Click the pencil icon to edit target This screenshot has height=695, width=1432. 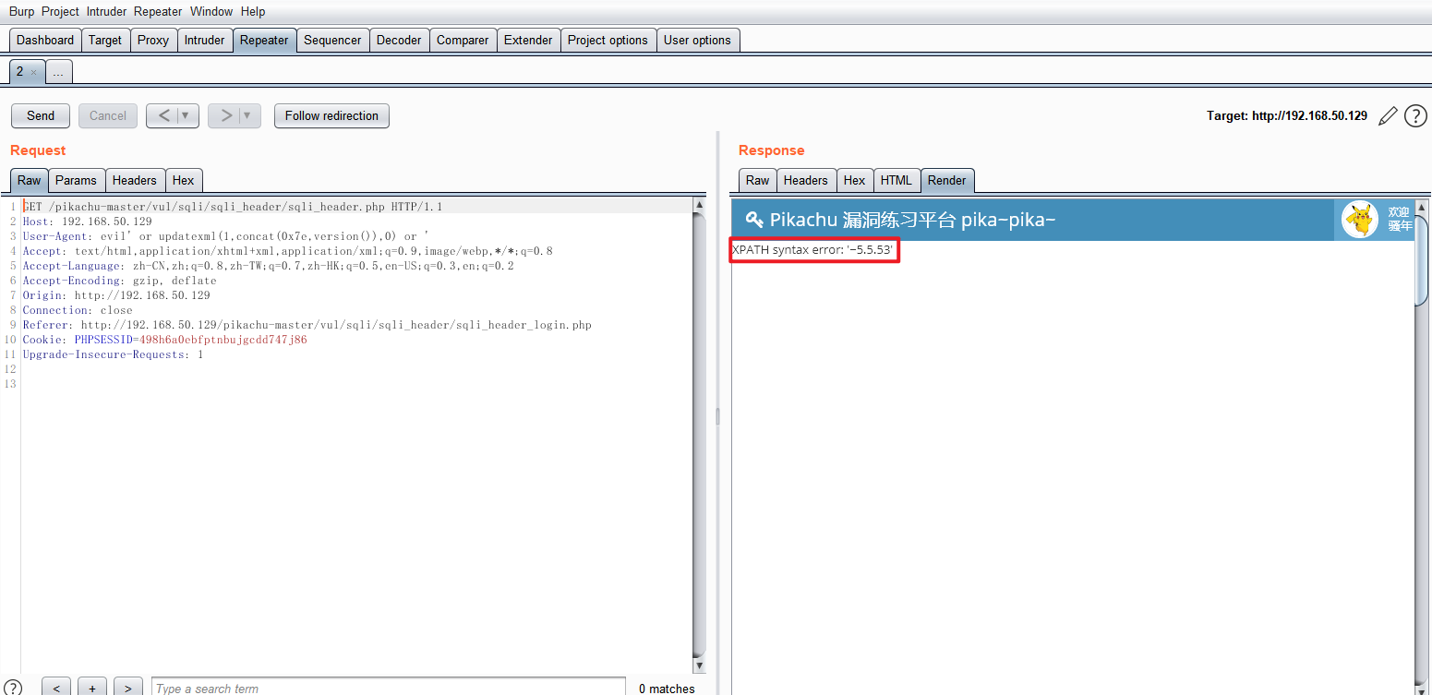(x=1387, y=116)
